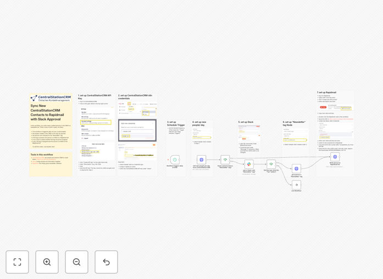The image size is (383, 279).
Task: Click the 'Add new credential' screenshot in note 2
Action: pyautogui.click(x=137, y=130)
